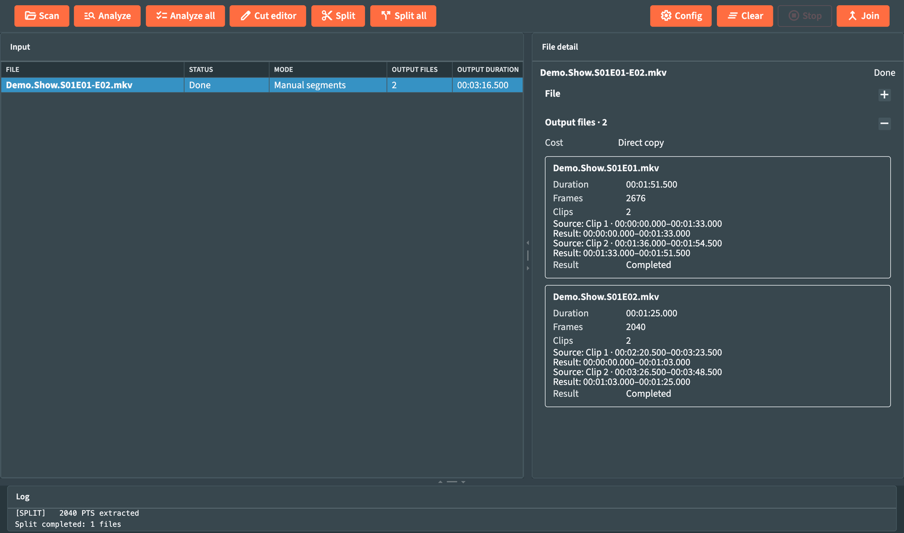Start Analyze all
The height and width of the screenshot is (533, 904).
tap(185, 16)
